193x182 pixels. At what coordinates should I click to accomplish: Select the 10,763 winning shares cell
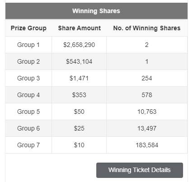[x=147, y=112]
